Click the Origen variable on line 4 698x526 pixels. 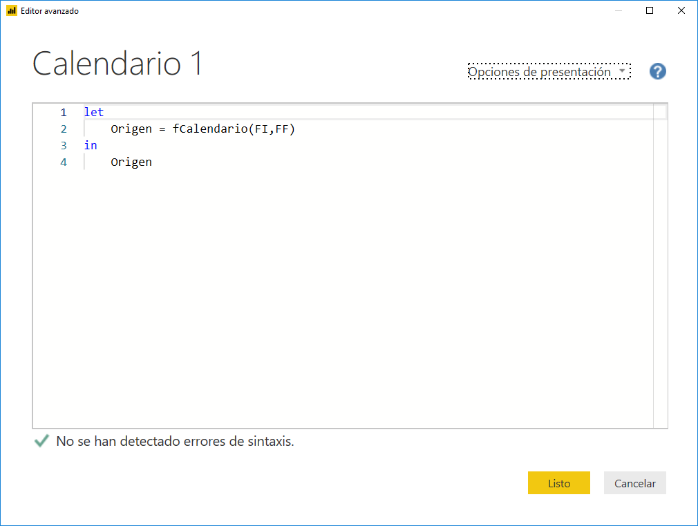coord(131,162)
